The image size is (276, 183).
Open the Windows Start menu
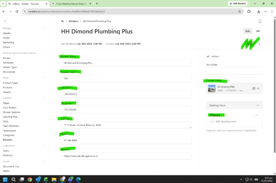click(x=5, y=179)
